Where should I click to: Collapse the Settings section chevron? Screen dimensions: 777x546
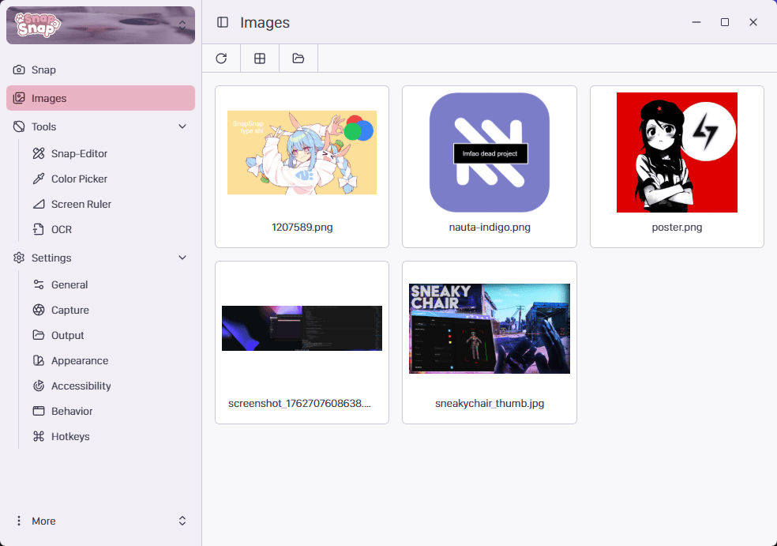click(182, 258)
